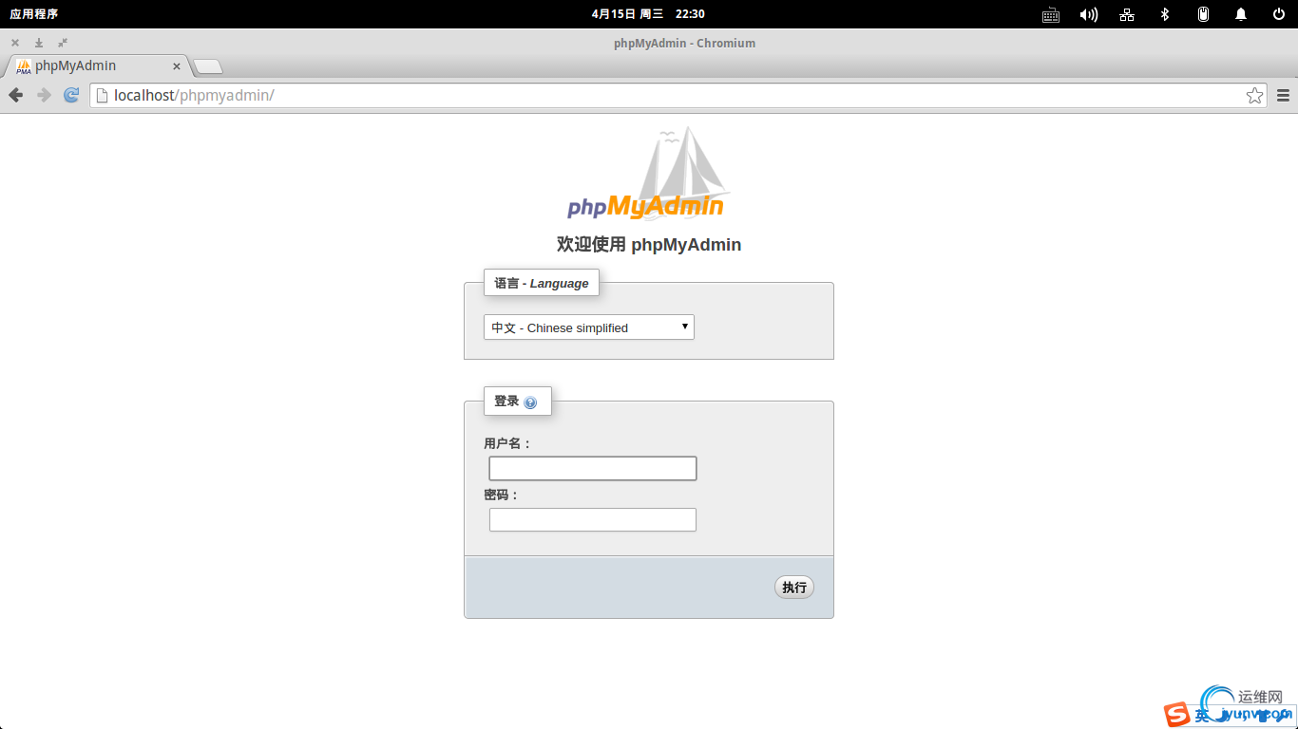Open the login help icon

[x=530, y=402]
